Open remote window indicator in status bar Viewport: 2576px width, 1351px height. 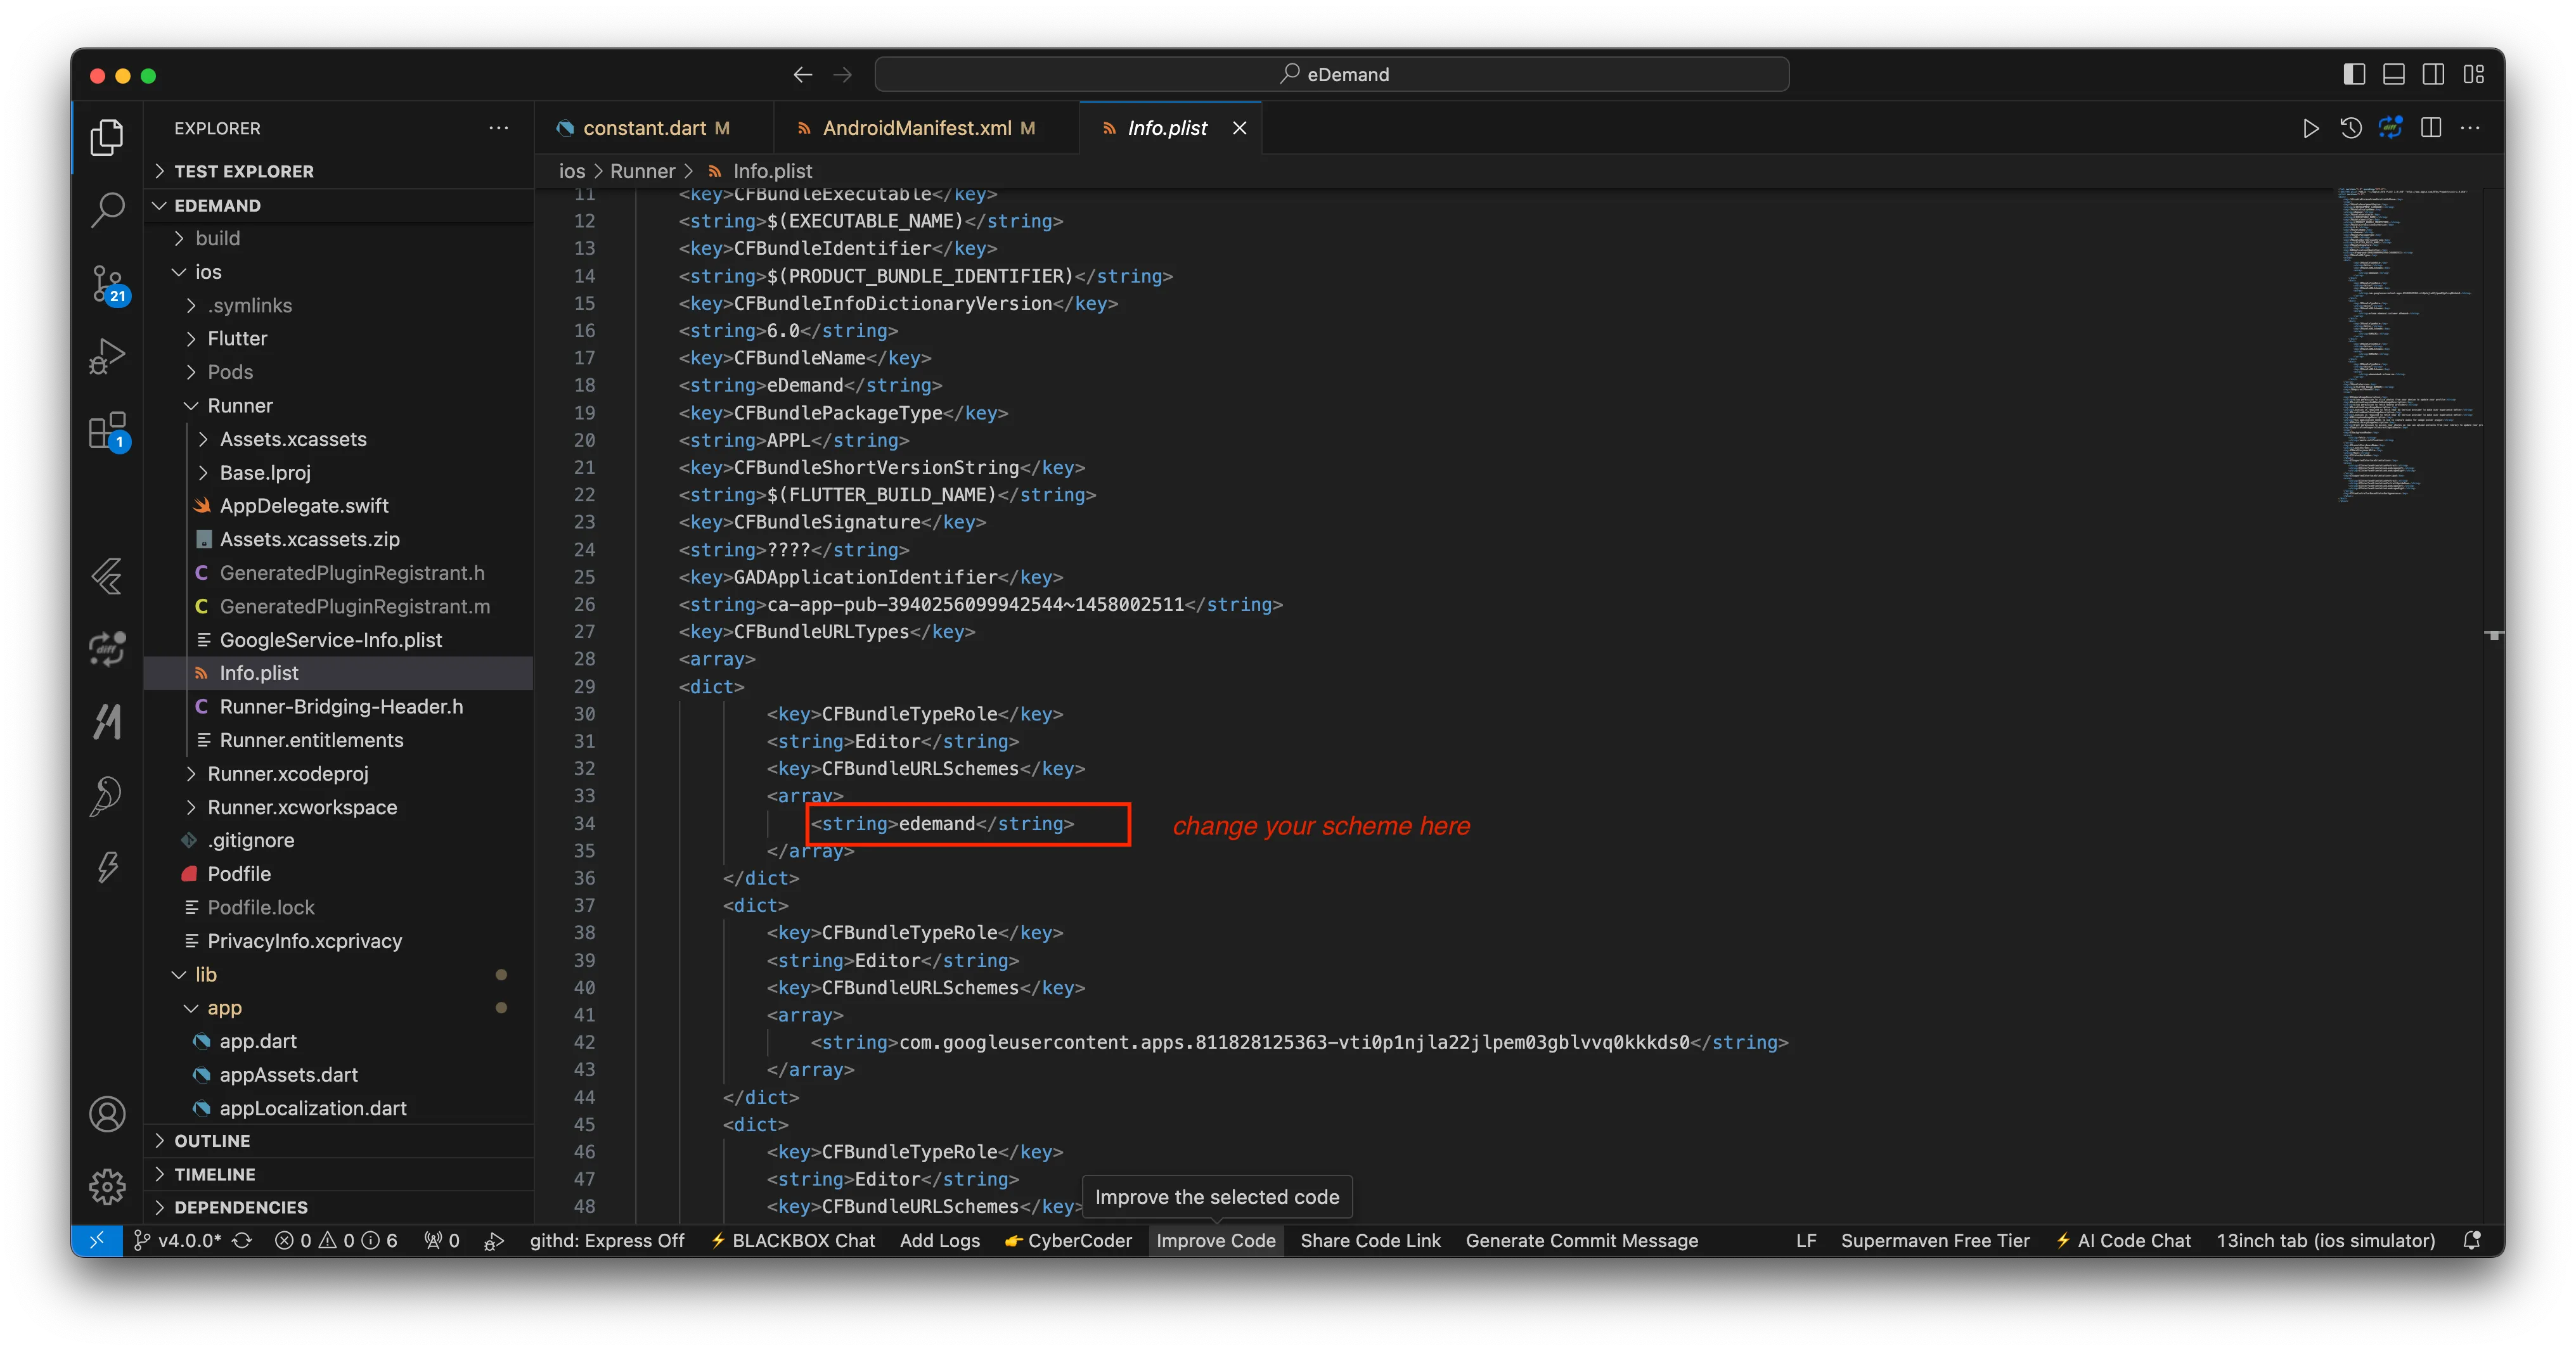(x=97, y=1240)
